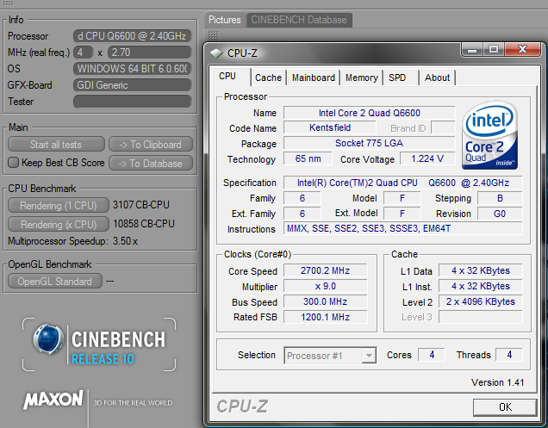Click the MAXON logo
The width and height of the screenshot is (548, 428).
53,400
